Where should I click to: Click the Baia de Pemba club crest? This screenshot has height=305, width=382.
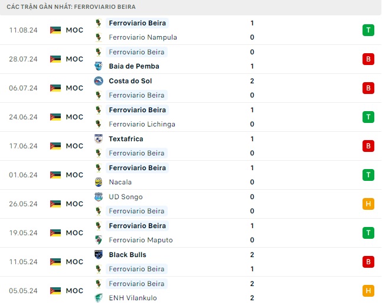[x=98, y=66]
